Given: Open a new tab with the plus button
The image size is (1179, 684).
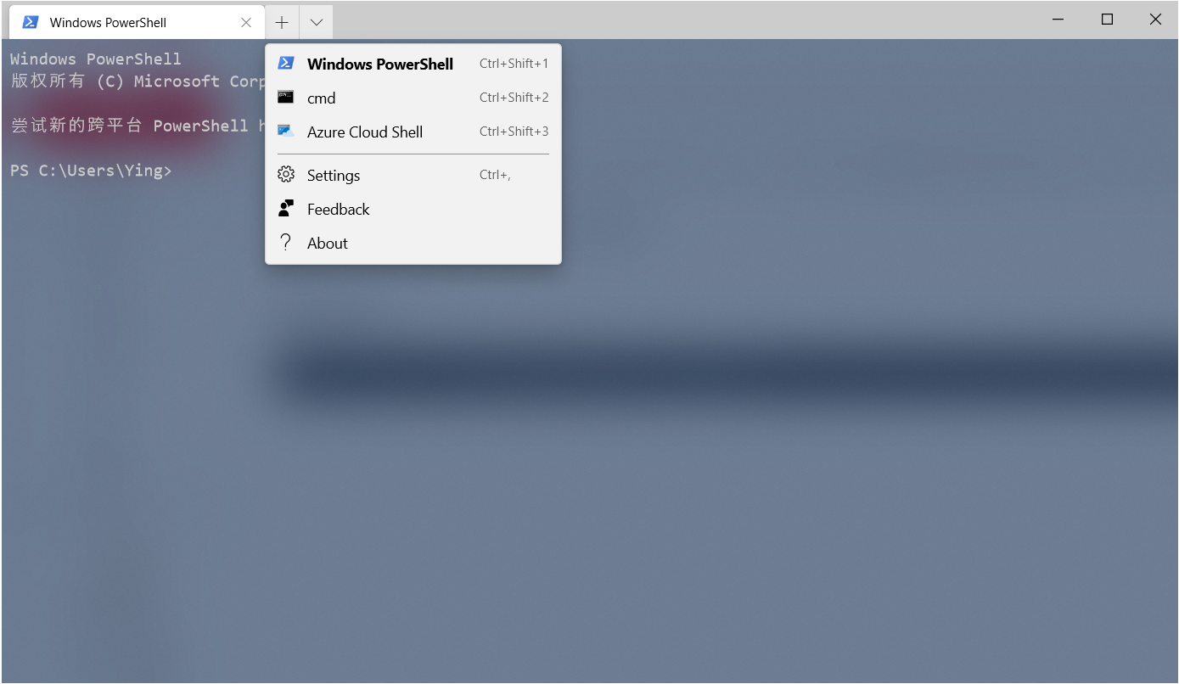Looking at the screenshot, I should click(x=282, y=22).
